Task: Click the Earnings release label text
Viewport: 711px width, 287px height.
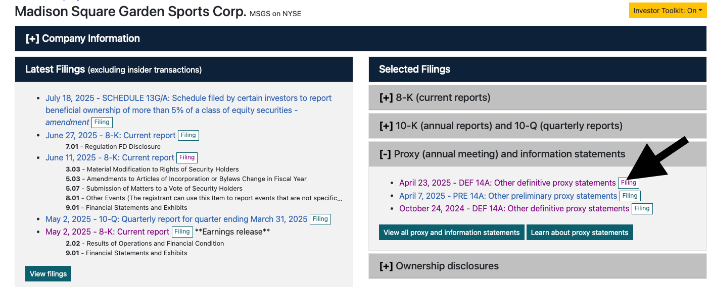Action: point(232,232)
